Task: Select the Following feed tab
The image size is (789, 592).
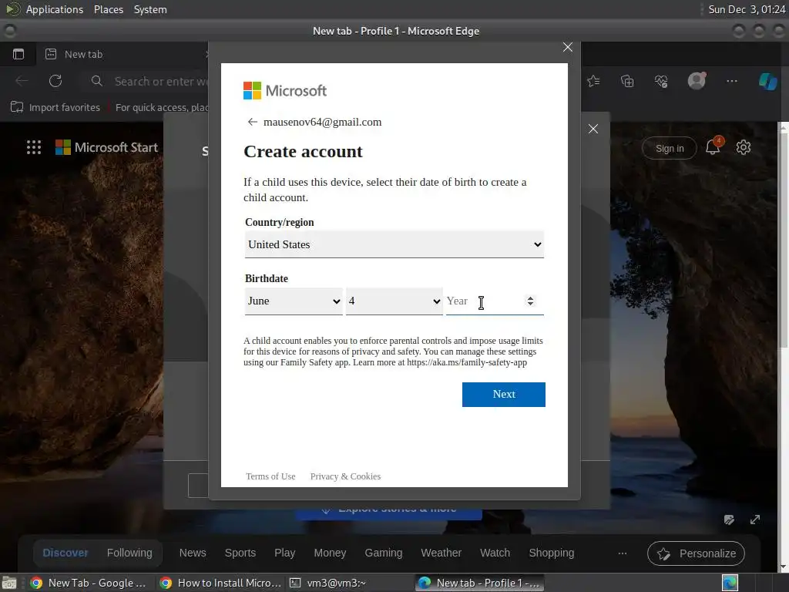Action: (129, 553)
